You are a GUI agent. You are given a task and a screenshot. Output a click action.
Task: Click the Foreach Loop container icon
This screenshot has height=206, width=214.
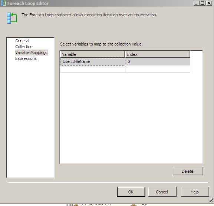pos(12,18)
